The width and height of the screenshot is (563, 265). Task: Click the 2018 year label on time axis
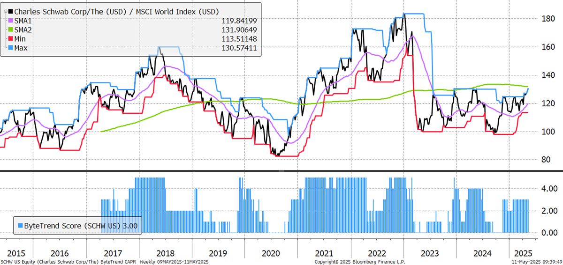click(x=165, y=252)
